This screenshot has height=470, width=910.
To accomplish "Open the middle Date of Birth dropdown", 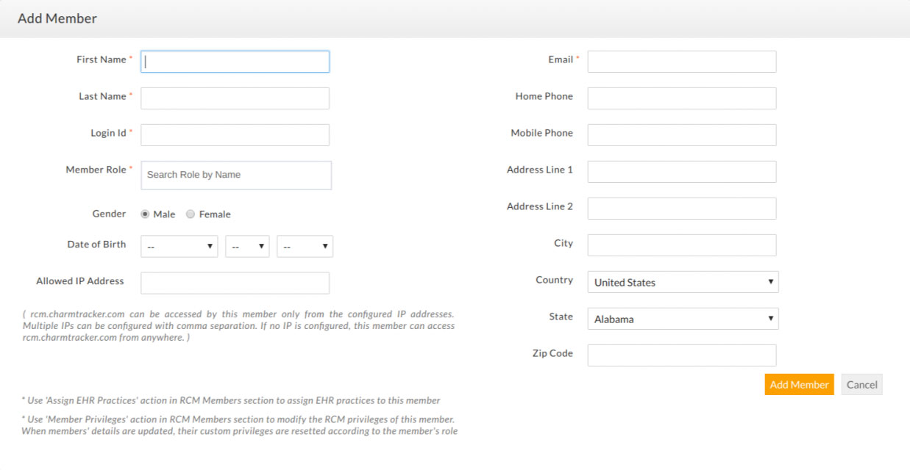I will click(247, 247).
